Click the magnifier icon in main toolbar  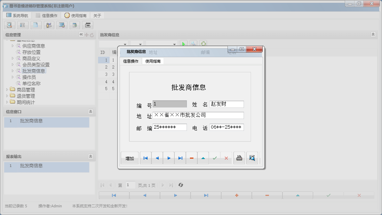pos(9,25)
